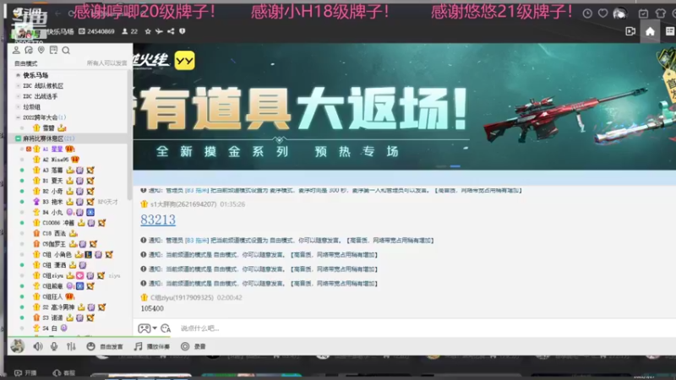Click the location pin icon in sidebar
The height and width of the screenshot is (380, 676).
(41, 51)
